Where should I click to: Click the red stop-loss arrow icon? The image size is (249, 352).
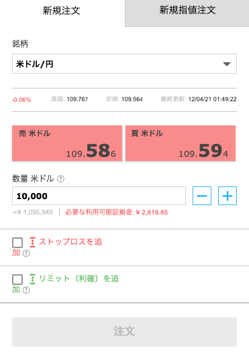[x=33, y=242]
